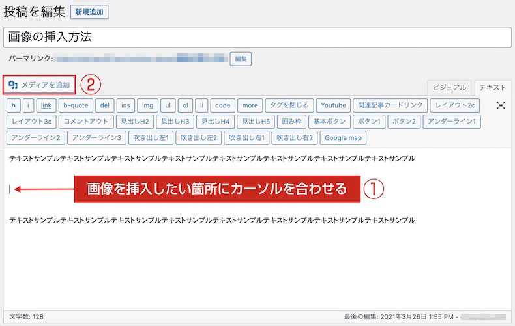Click the メディアを追加 button
This screenshot has width=515, height=326.
[x=39, y=85]
